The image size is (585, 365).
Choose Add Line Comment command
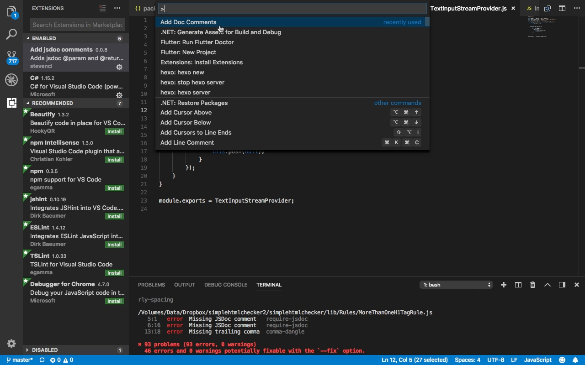(x=292, y=142)
